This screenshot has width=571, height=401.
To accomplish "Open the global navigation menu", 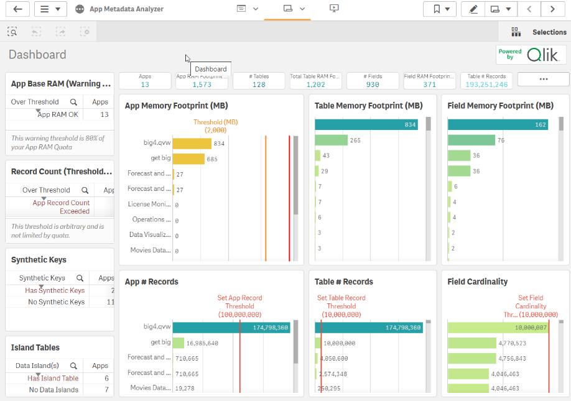I will coord(50,9).
